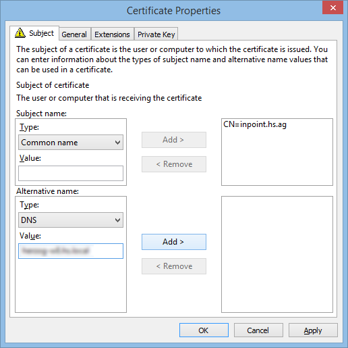
Task: Click the empty alternative name list box
Action: (277, 254)
